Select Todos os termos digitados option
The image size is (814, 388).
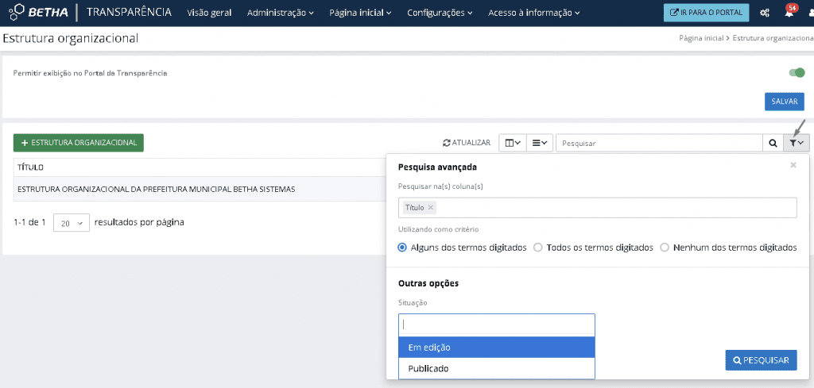click(538, 248)
